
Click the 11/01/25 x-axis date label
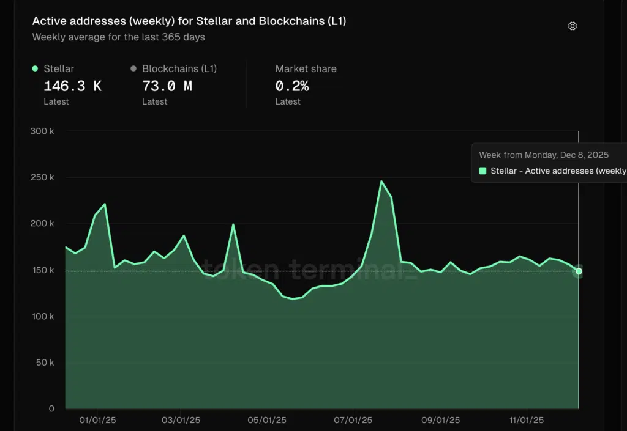(x=526, y=421)
